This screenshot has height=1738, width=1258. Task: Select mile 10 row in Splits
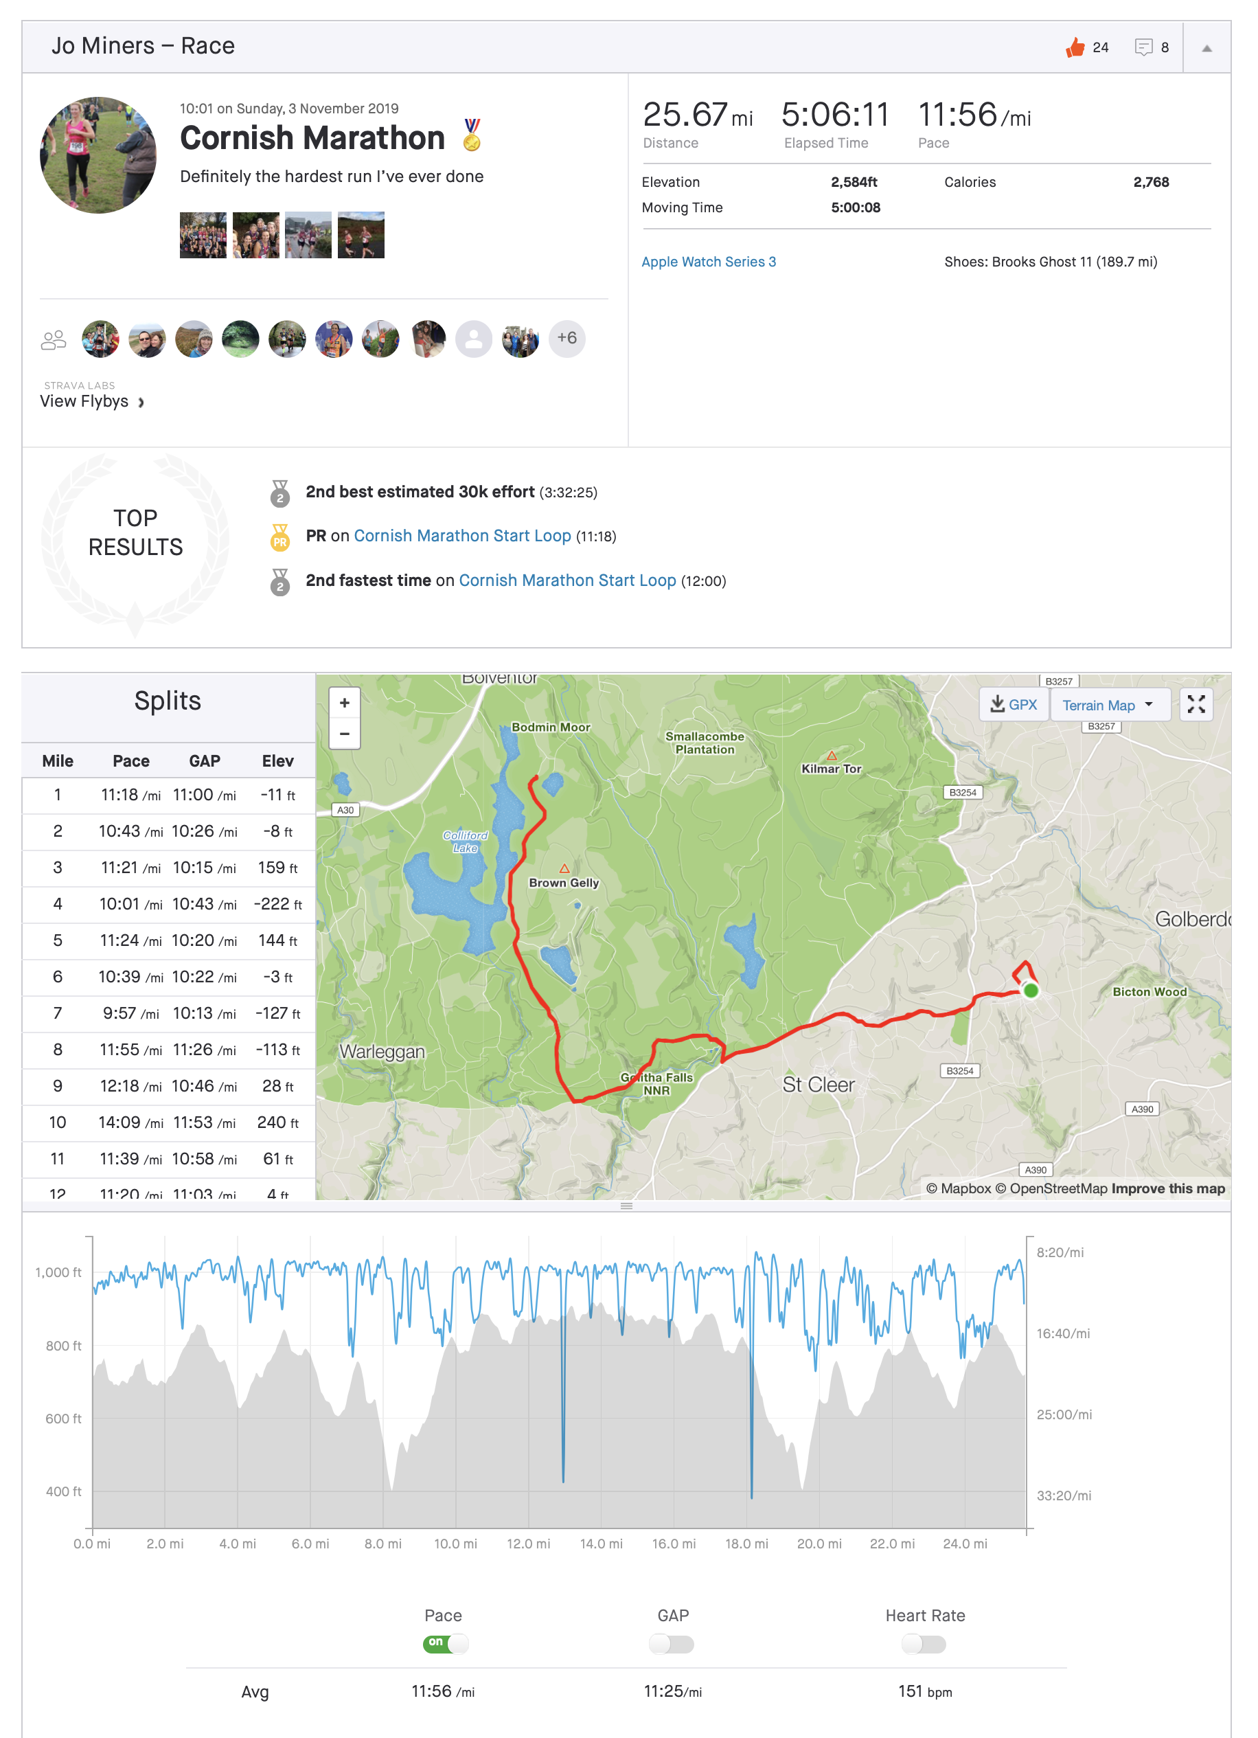tap(168, 1122)
